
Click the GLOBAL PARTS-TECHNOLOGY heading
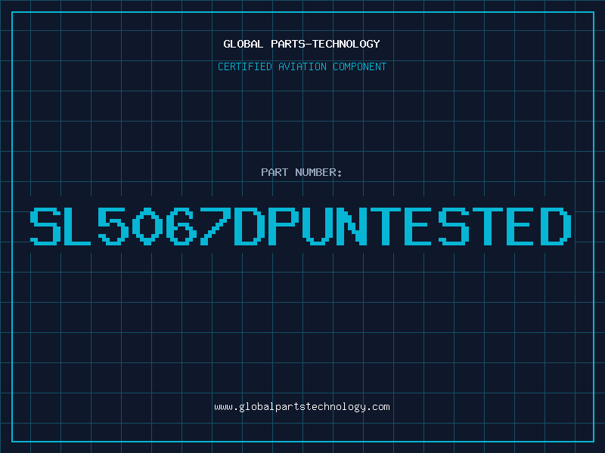302,44
